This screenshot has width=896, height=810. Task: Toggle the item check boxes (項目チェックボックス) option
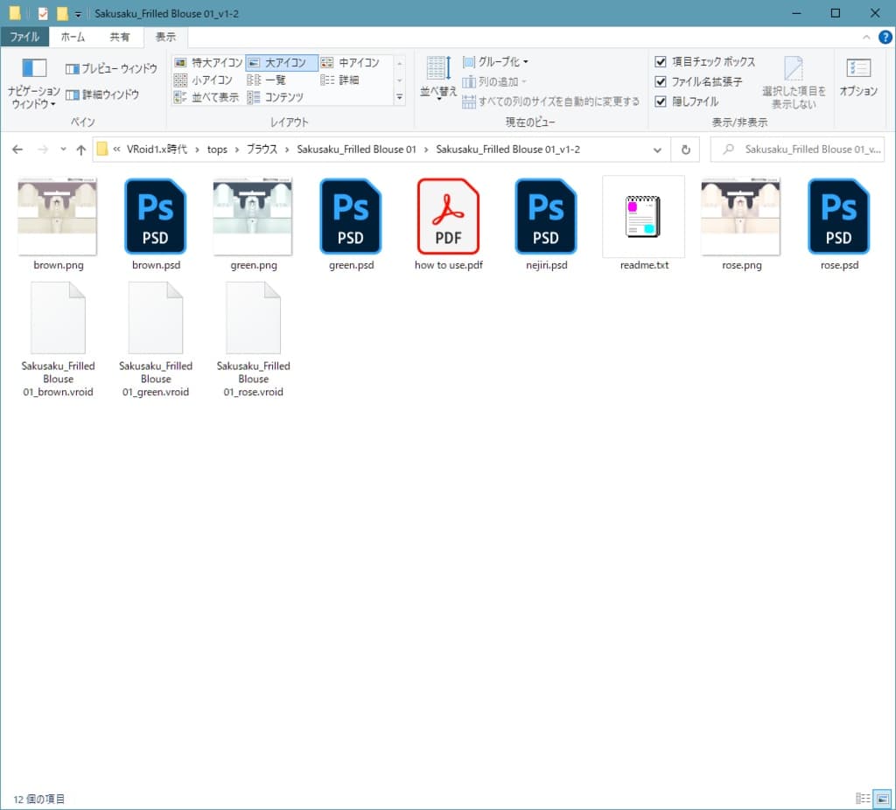pos(661,62)
